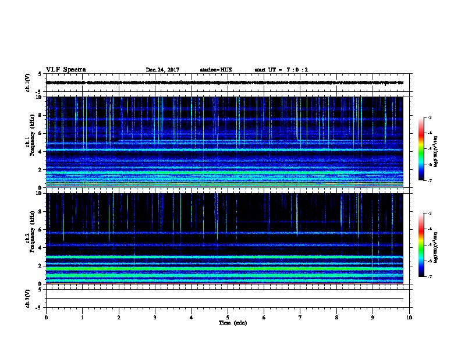
Task: Click the "ch.3(V)" axis label of bottom waveform
Action: point(28,298)
